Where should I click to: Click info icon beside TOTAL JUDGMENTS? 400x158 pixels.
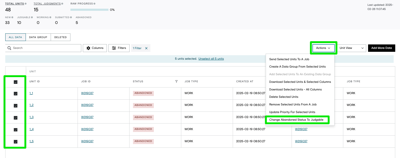[x=62, y=4]
